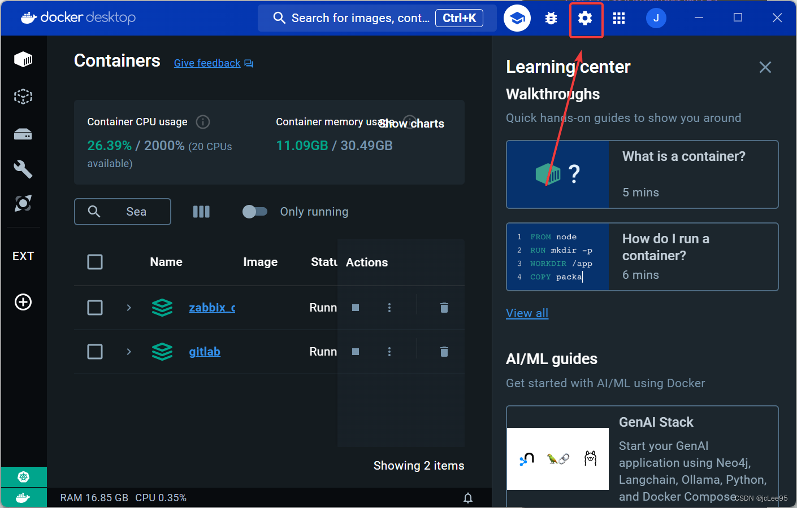Viewport: 797px width, 508px height.
Task: Open more actions menu for gitlab container
Action: pyautogui.click(x=389, y=352)
